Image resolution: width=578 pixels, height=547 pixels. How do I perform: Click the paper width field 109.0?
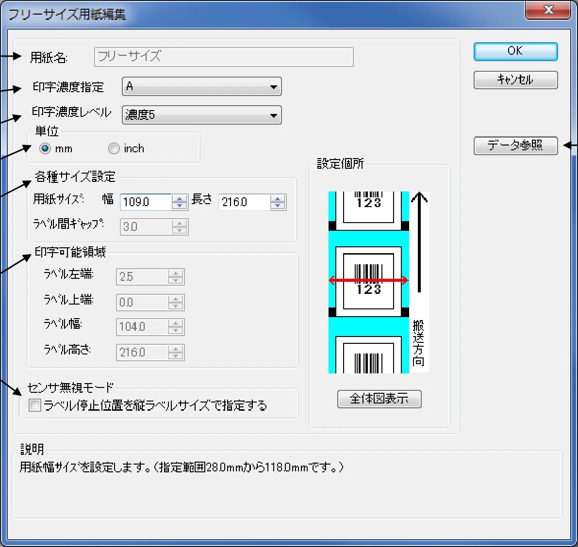(146, 202)
